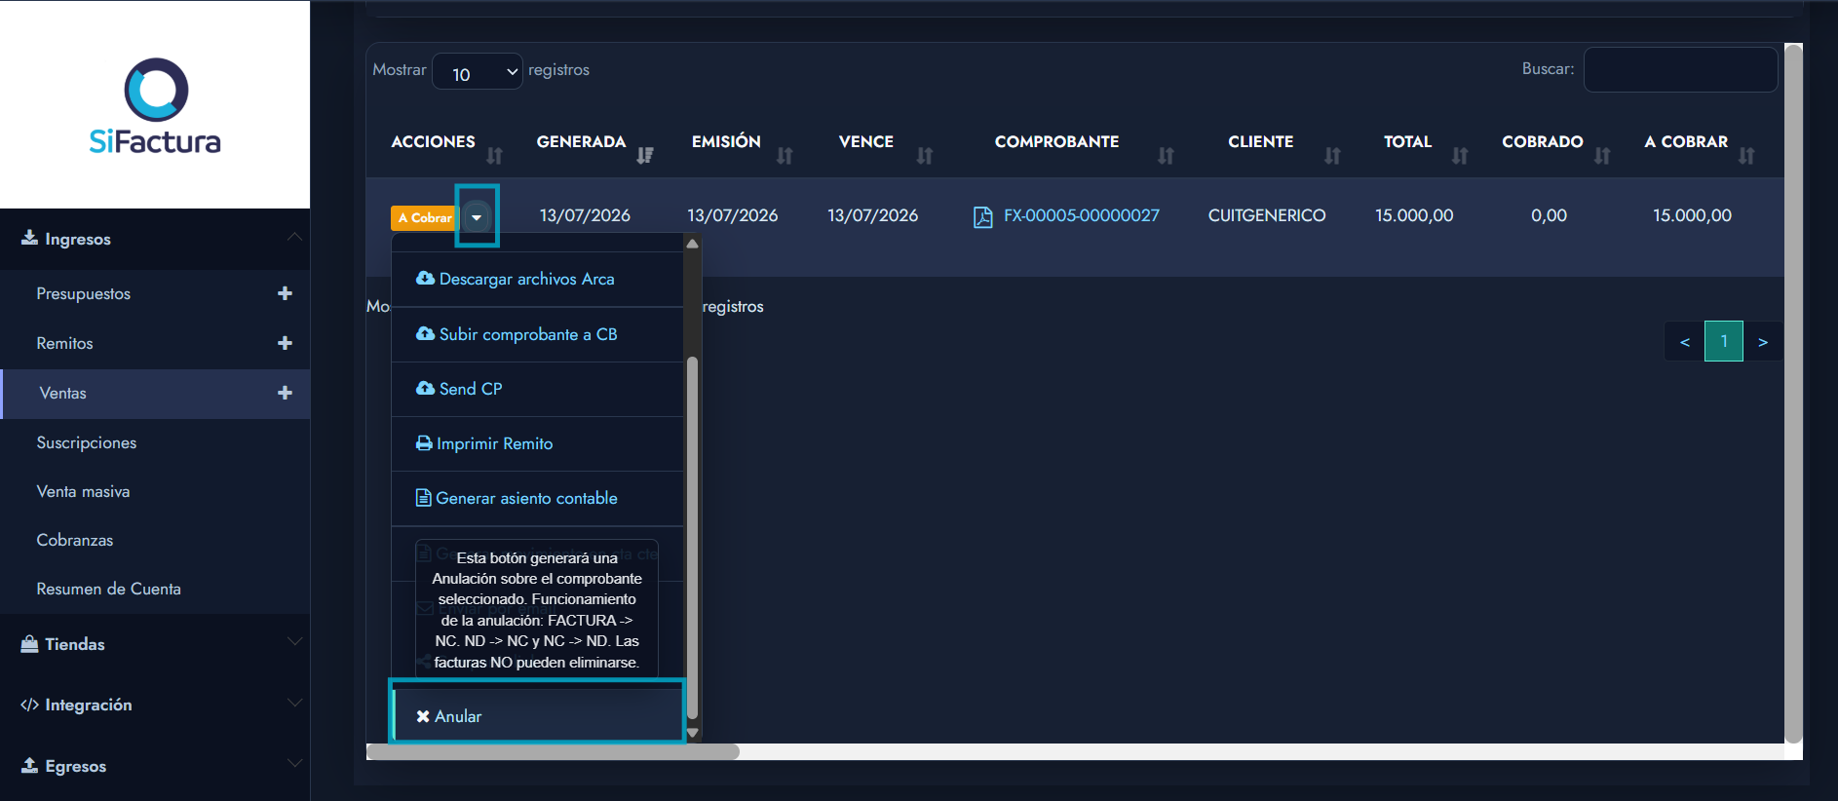This screenshot has width=1838, height=801.
Task: Sort by A COBRAR column arrows
Action: [1746, 156]
